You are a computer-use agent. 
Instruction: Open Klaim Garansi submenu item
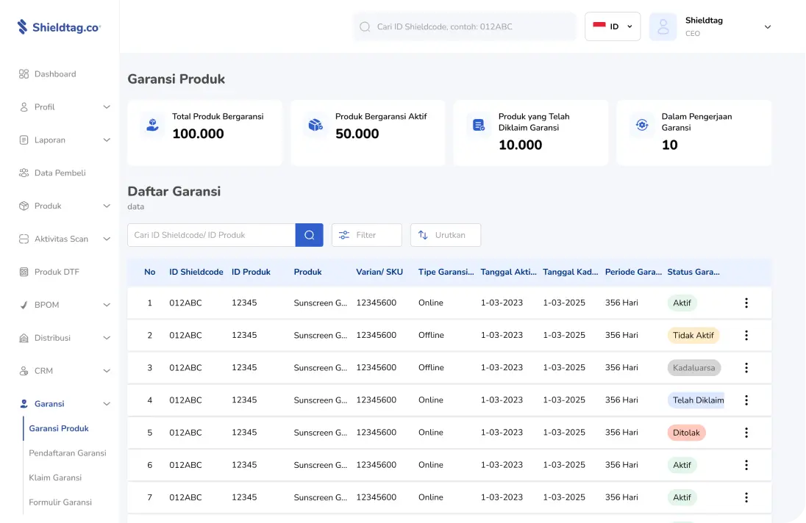(55, 477)
